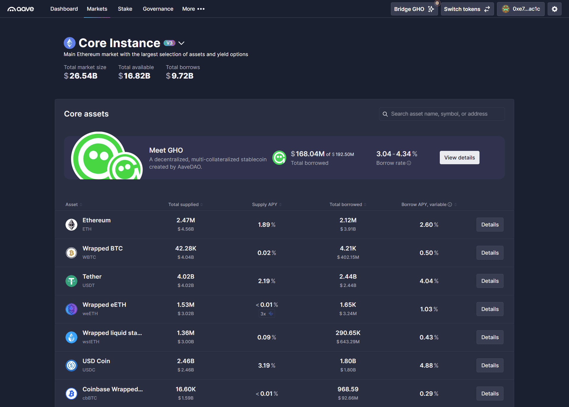This screenshot has height=407, width=569.
Task: Click the Borrow rate info icon
Action: 409,163
